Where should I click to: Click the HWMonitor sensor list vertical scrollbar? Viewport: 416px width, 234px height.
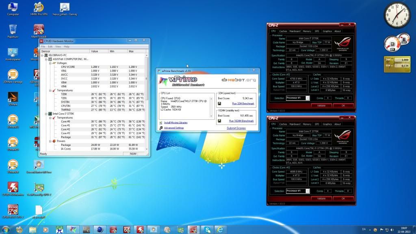[x=147, y=102]
